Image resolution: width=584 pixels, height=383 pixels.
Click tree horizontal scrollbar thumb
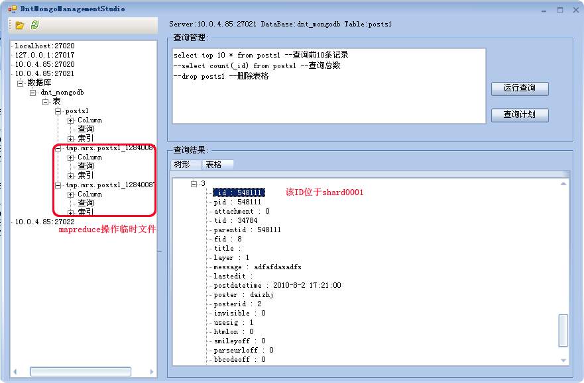click(81, 372)
